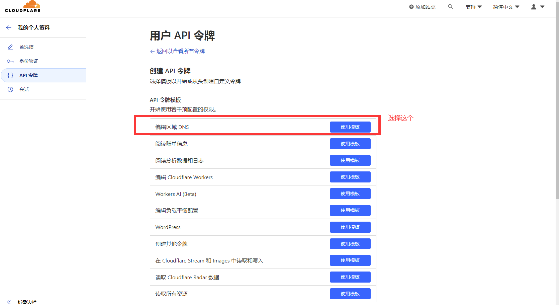
Task: Use template for 读取所有资源
Action: point(350,294)
